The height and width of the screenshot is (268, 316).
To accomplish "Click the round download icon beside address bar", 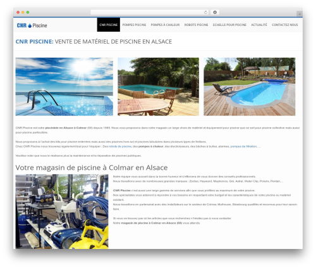I will tap(215, 12).
